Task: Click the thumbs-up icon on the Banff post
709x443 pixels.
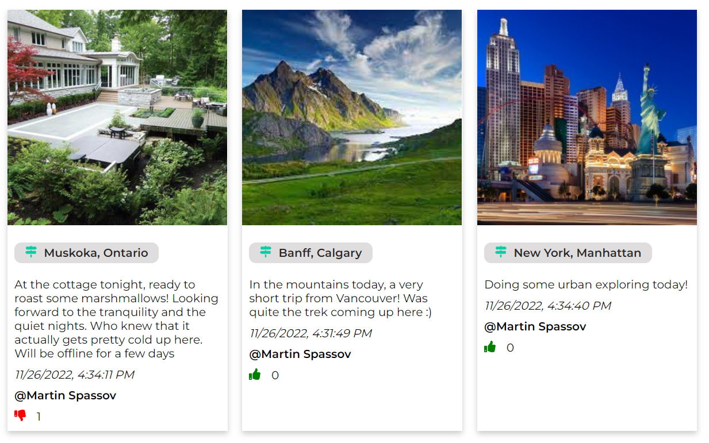Action: click(255, 375)
